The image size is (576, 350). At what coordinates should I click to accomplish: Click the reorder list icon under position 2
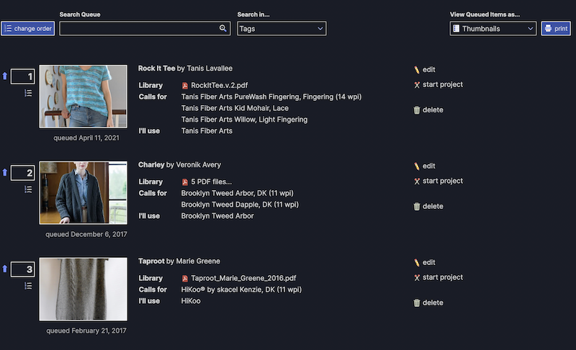pos(28,189)
